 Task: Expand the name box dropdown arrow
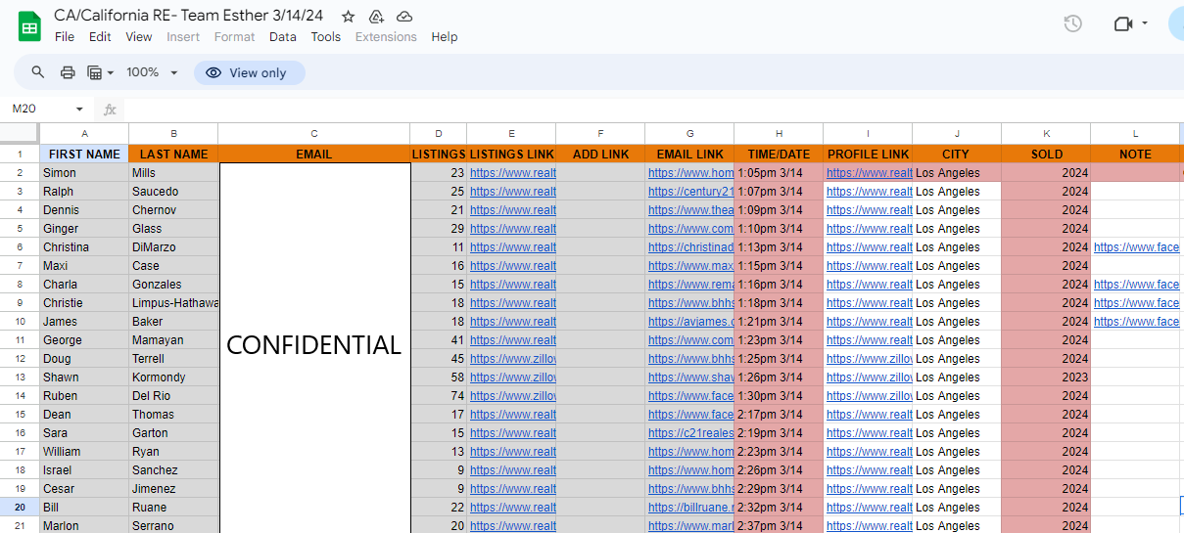[x=79, y=110]
